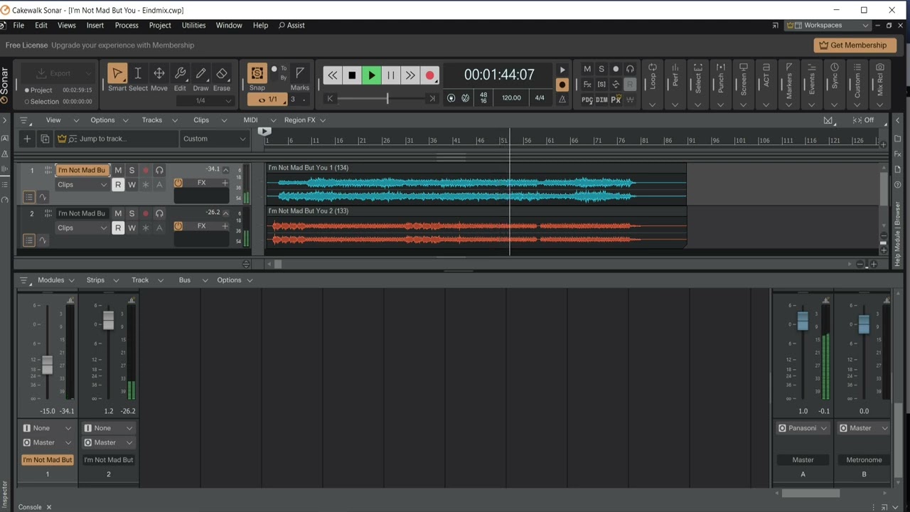Select the Project export range radio
The width and height of the screenshot is (910, 512).
pyautogui.click(x=27, y=90)
